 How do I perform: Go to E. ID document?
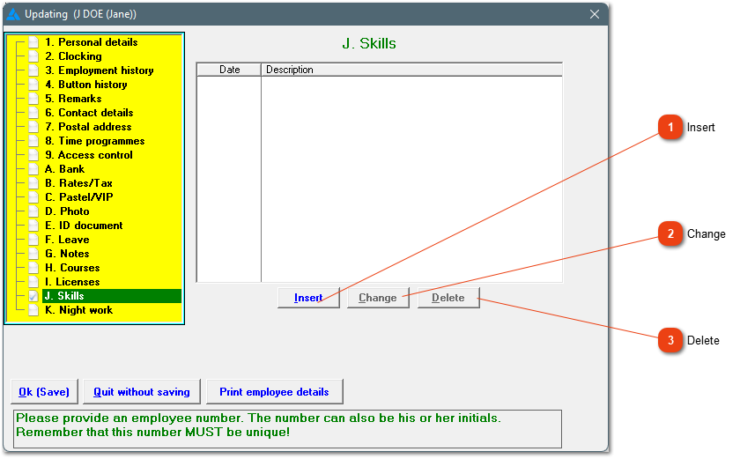coord(84,226)
